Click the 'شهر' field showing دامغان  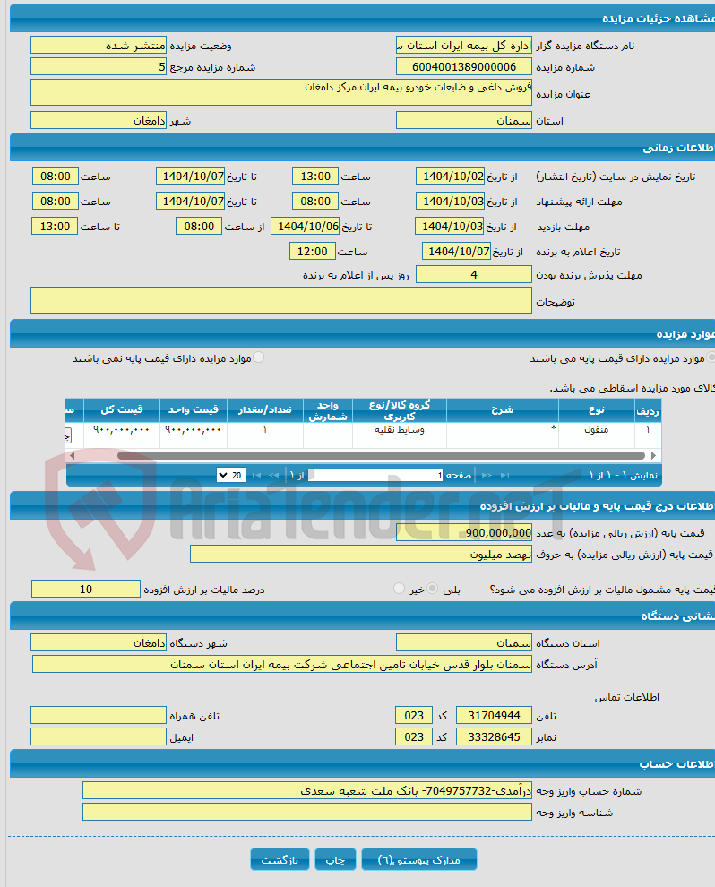point(99,120)
